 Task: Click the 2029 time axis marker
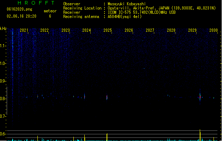click(x=192, y=30)
